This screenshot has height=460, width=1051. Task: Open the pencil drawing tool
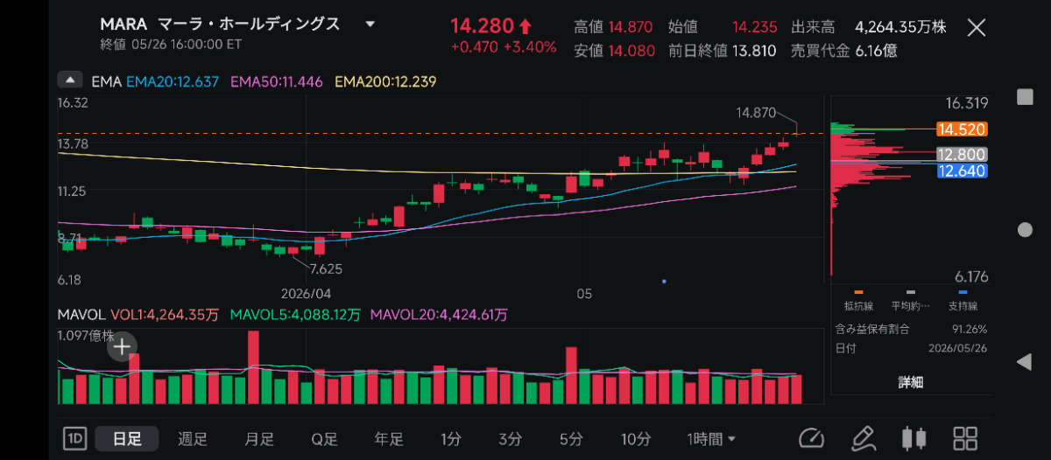(863, 437)
